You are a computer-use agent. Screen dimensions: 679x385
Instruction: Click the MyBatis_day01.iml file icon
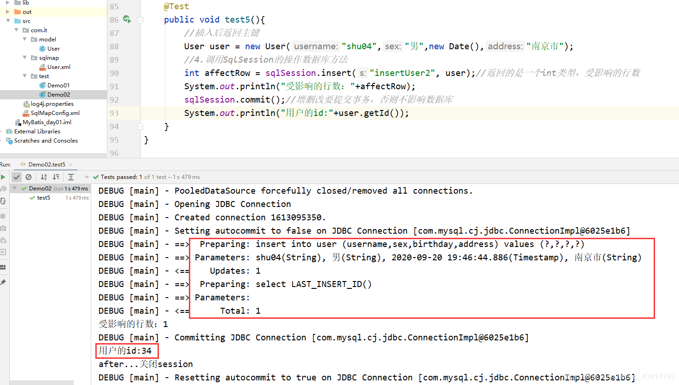click(18, 122)
